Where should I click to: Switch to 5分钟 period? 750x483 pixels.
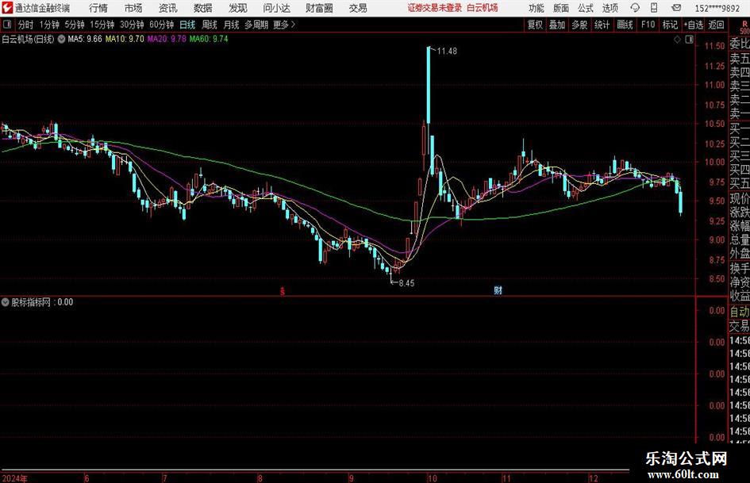[x=75, y=25]
